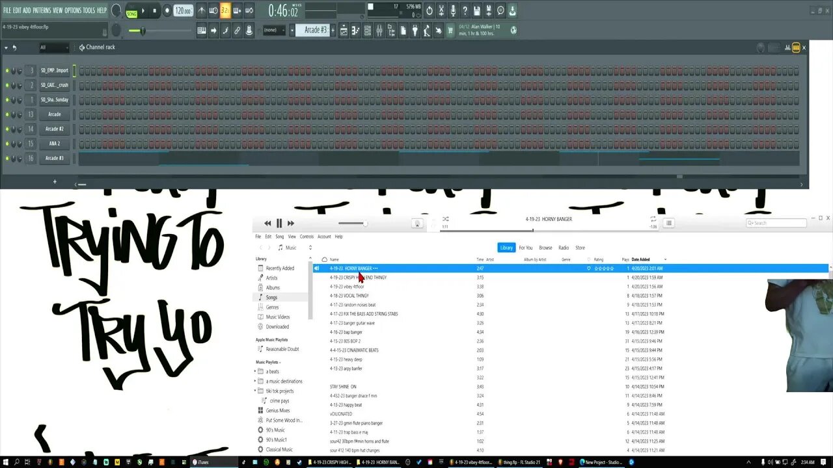Click FL Studio play button
Image resolution: width=833 pixels, height=468 pixels.
(x=144, y=11)
